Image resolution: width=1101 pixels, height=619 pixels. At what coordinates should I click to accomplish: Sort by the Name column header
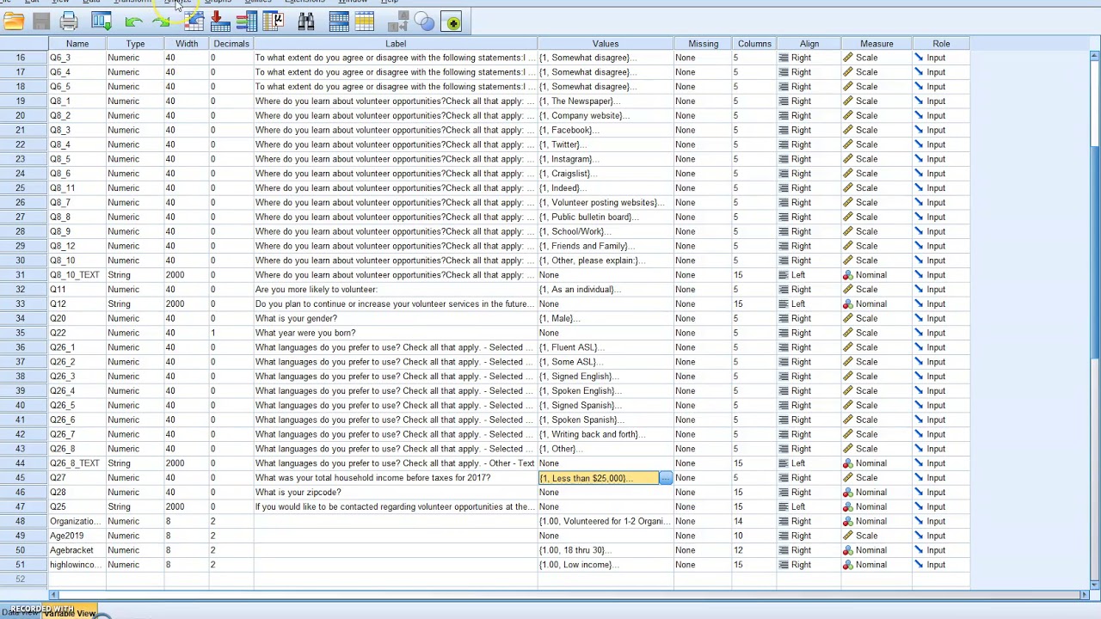pyautogui.click(x=77, y=43)
